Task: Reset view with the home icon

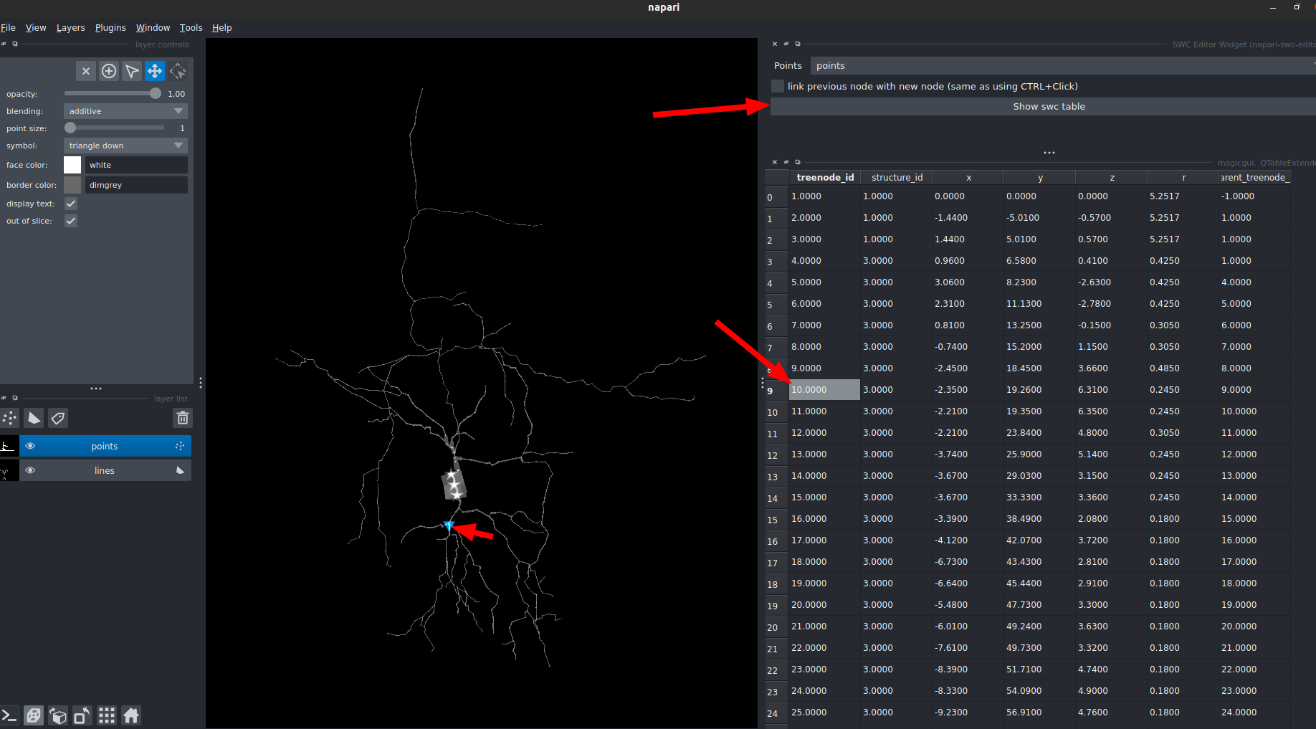Action: 131,715
